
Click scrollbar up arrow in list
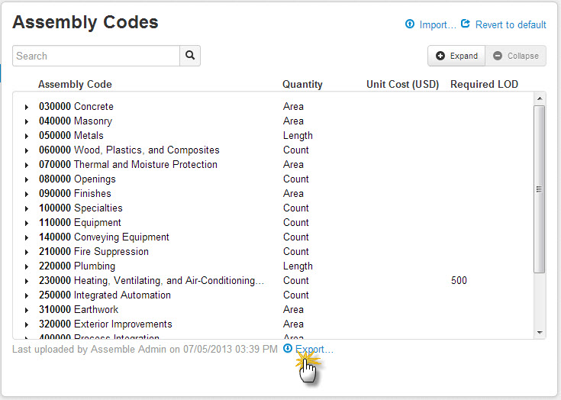coord(540,98)
